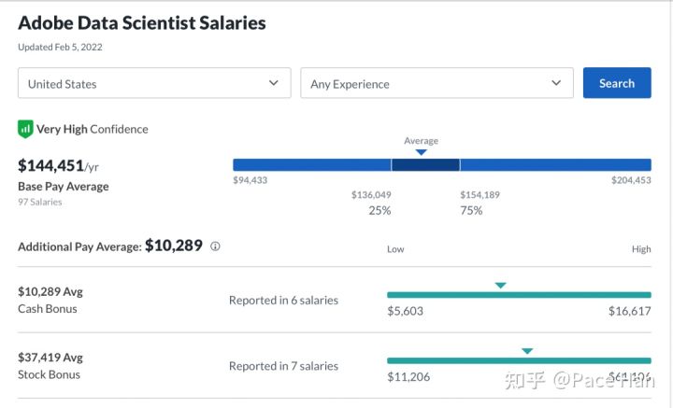This screenshot has width=673, height=408.
Task: Click the "$16,617" cash bonus high value
Action: coord(630,311)
